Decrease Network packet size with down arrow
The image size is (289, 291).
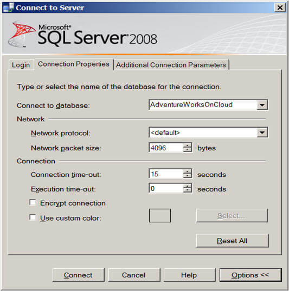tap(187, 150)
